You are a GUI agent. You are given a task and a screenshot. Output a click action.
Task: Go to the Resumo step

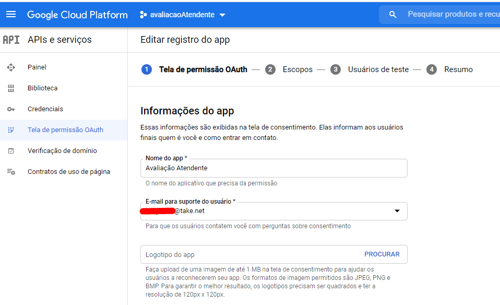click(459, 69)
